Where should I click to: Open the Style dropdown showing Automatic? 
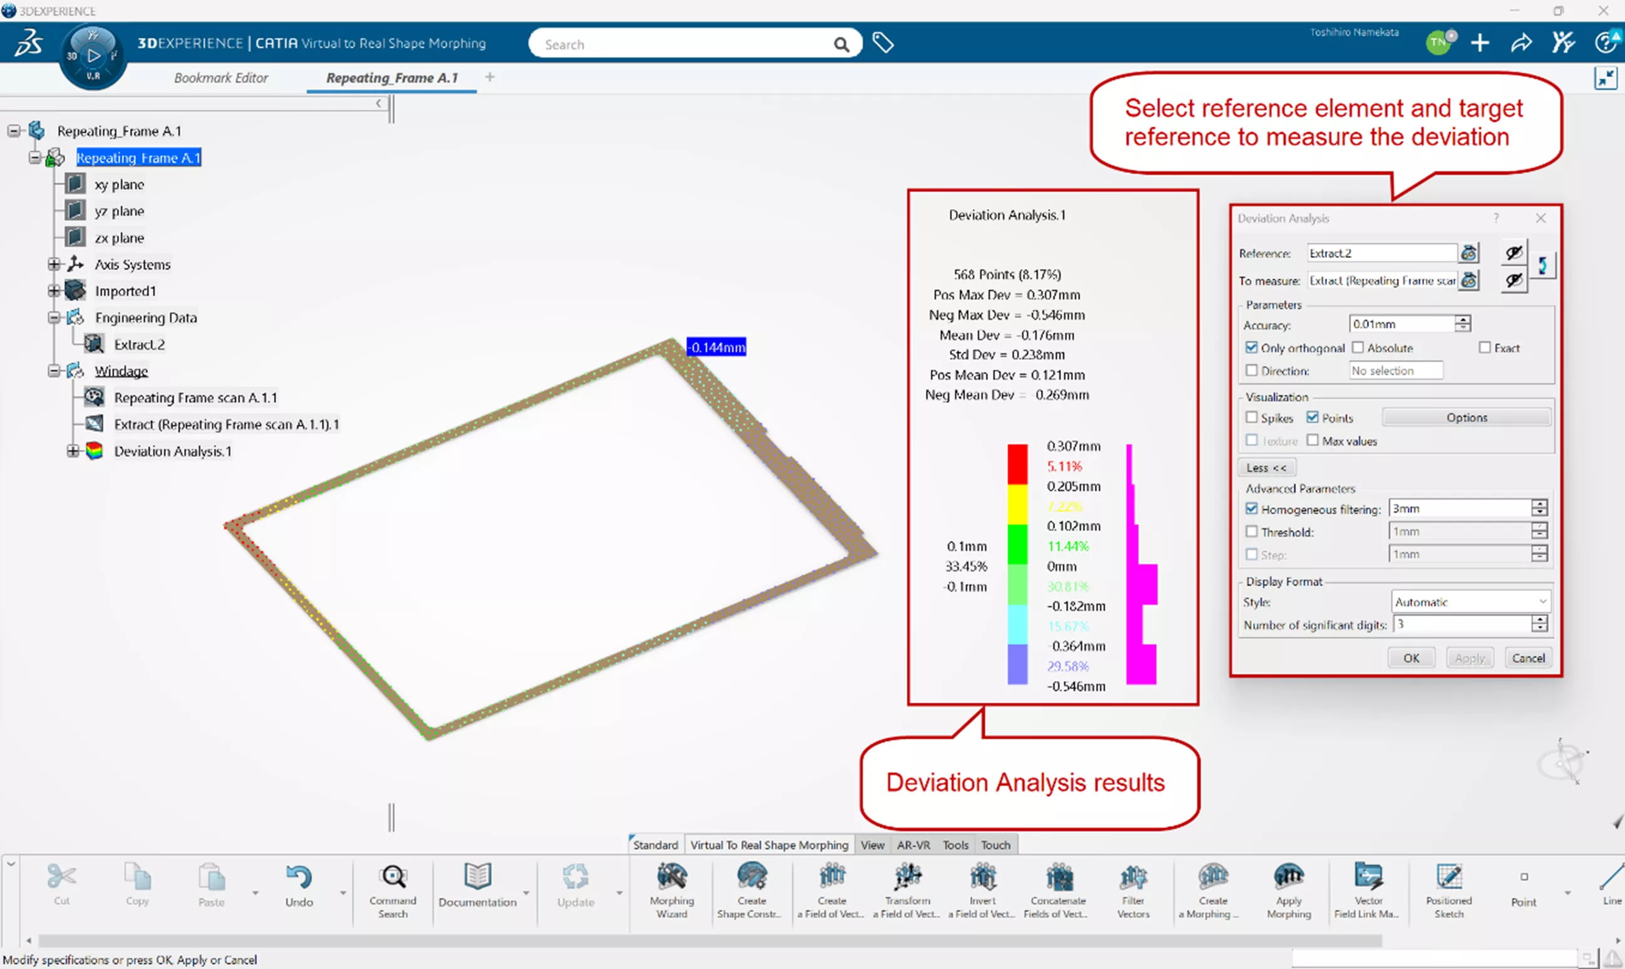1470,602
